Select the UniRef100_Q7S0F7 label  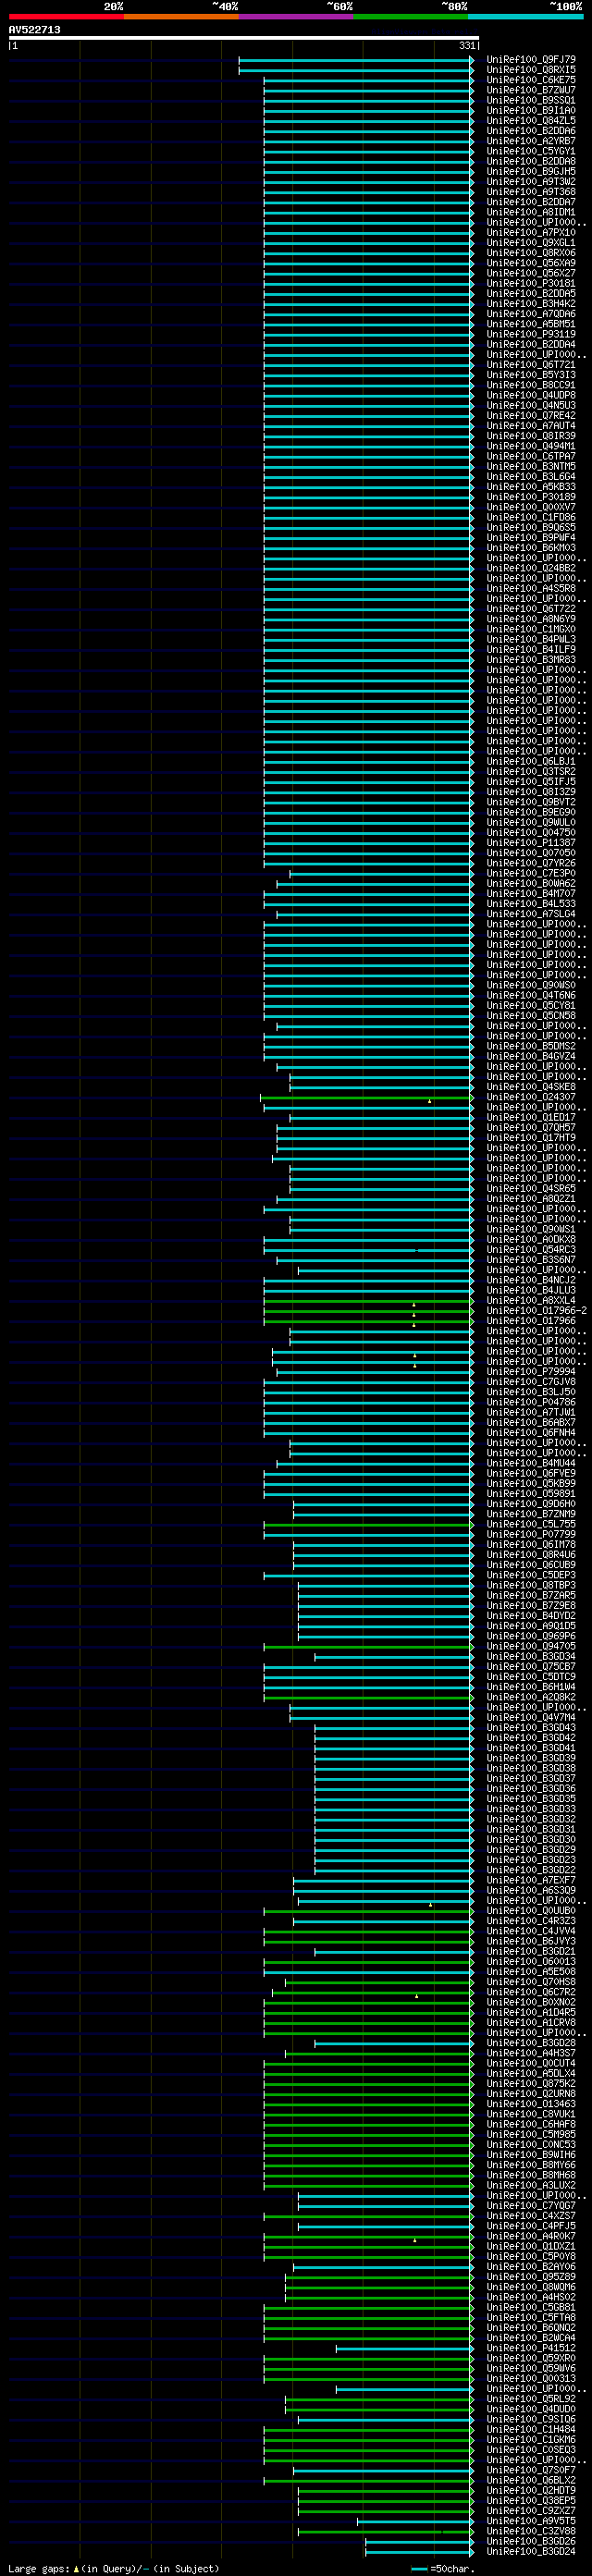[x=531, y=2470]
